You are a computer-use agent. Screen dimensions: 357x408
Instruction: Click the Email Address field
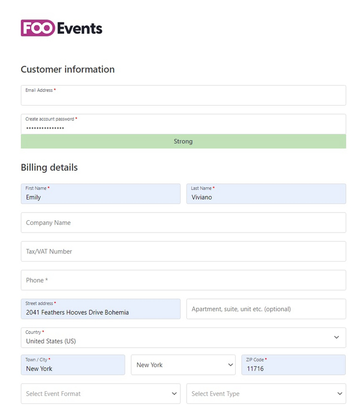tap(183, 96)
